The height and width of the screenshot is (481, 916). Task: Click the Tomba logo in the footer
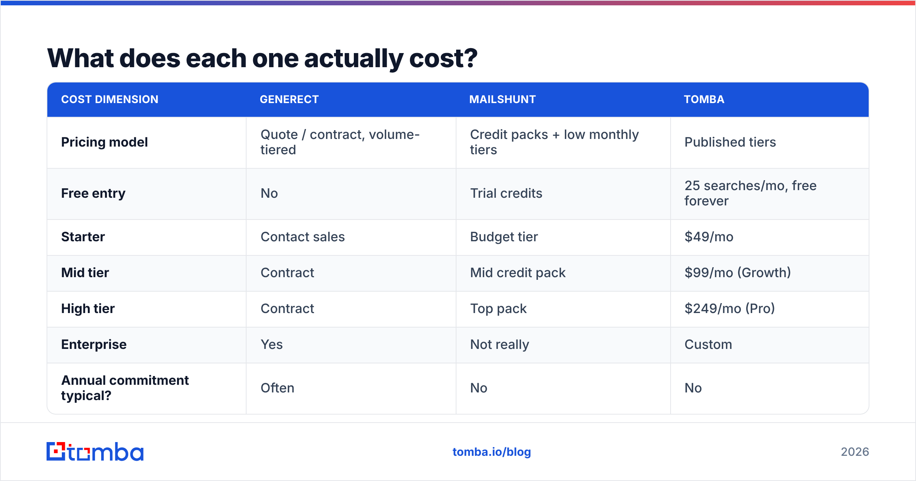(95, 452)
